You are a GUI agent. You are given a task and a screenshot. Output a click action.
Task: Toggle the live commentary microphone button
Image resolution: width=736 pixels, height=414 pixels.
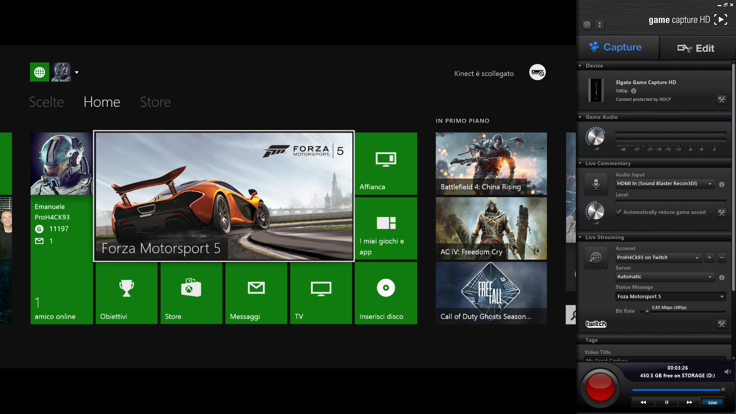click(x=596, y=184)
